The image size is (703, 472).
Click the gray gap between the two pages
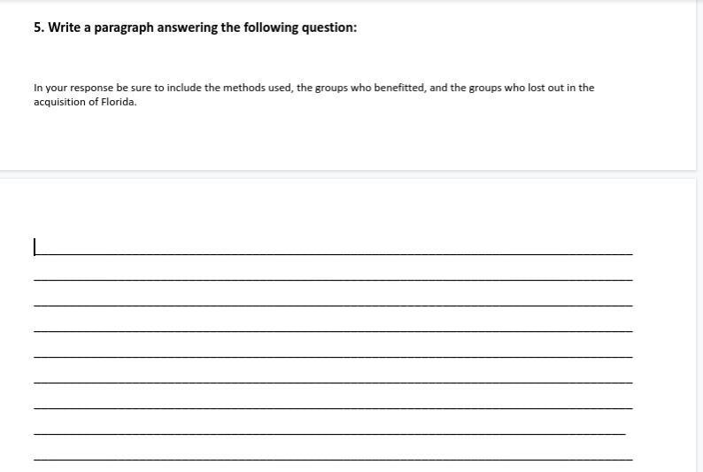(348, 174)
